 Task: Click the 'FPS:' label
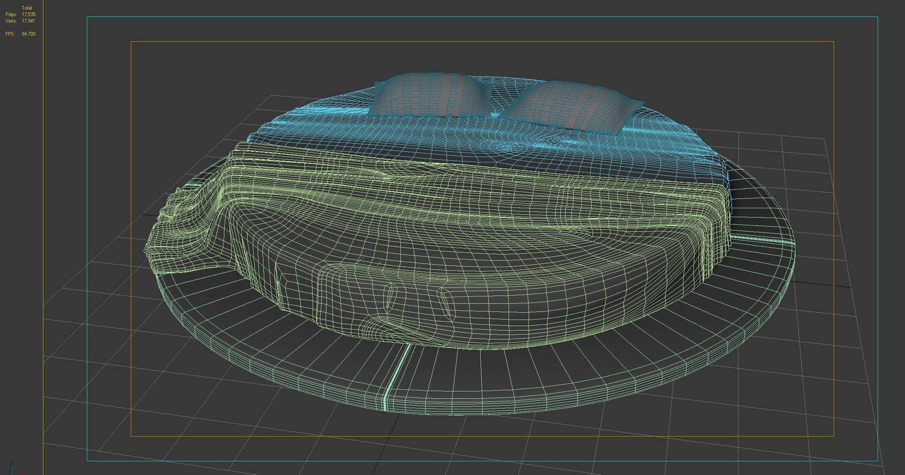tap(10, 34)
